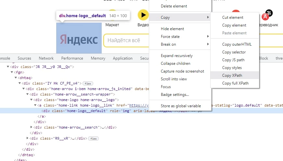The width and height of the screenshot is (283, 161).
Task: Collapse the JR JR__y0 div node
Action: 8,67
